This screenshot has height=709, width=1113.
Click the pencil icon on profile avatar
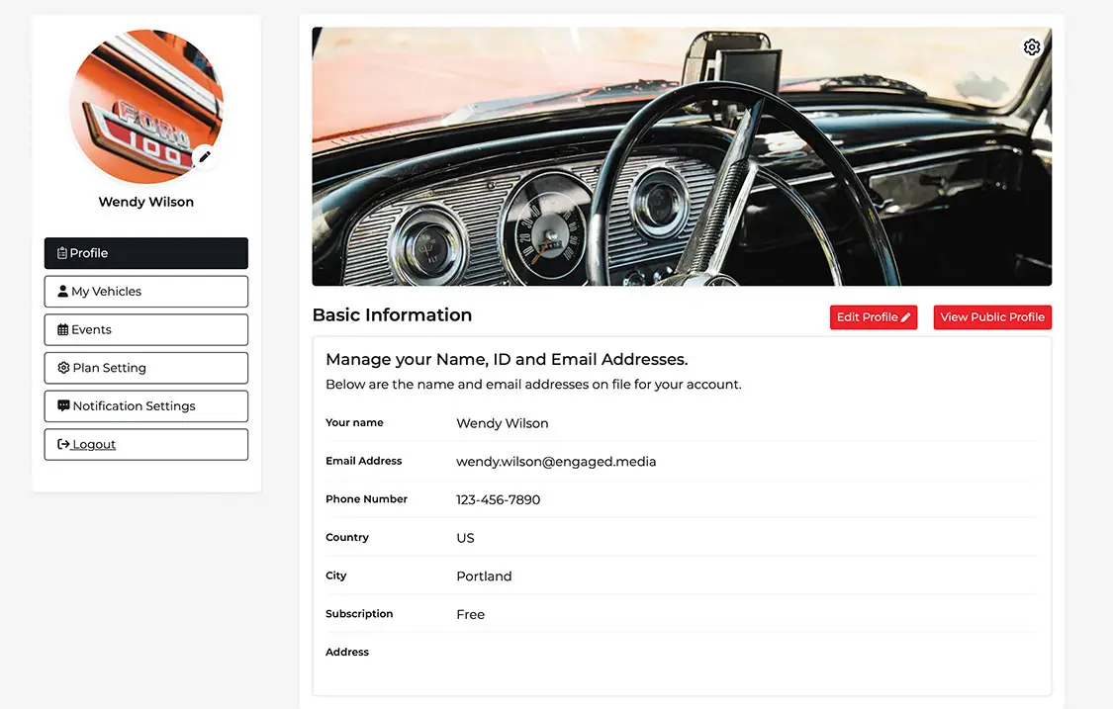(x=205, y=157)
